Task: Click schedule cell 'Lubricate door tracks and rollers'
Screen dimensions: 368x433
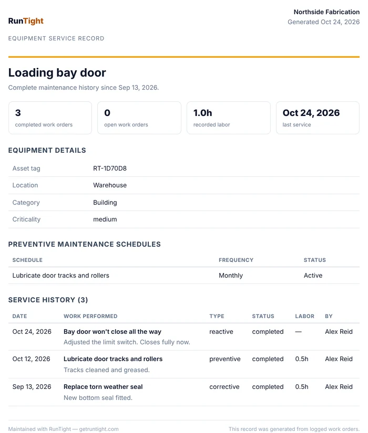Action: click(x=60, y=276)
